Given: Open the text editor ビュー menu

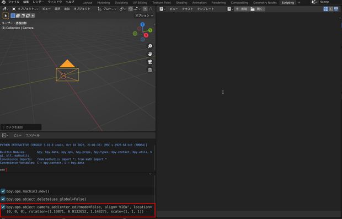Looking at the screenshot, I should tap(174, 9).
